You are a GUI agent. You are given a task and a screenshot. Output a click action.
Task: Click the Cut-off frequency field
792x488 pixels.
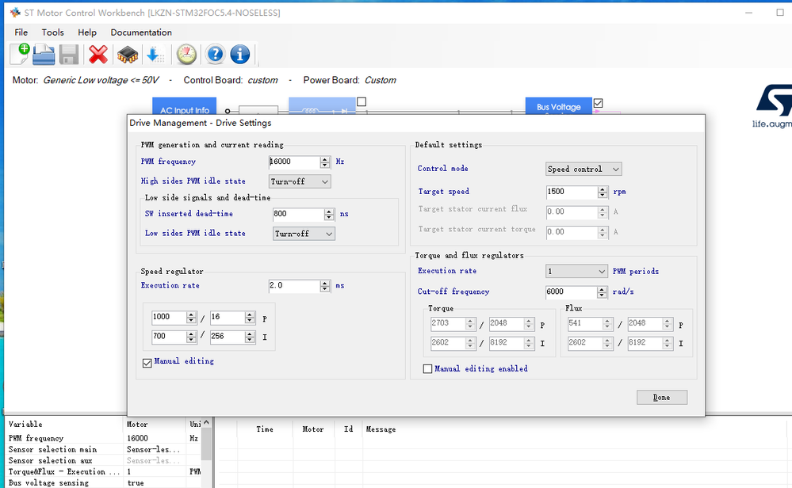(572, 292)
